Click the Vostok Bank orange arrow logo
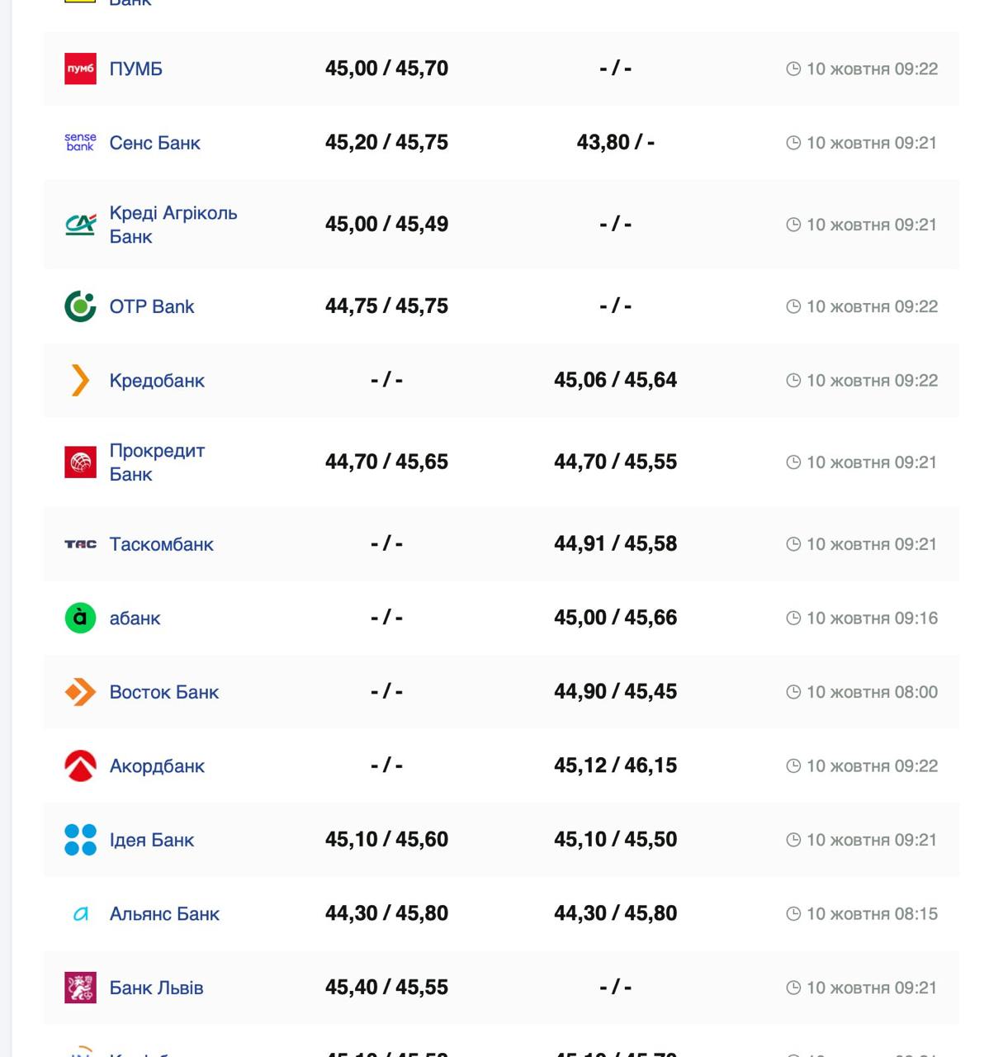 [80, 692]
